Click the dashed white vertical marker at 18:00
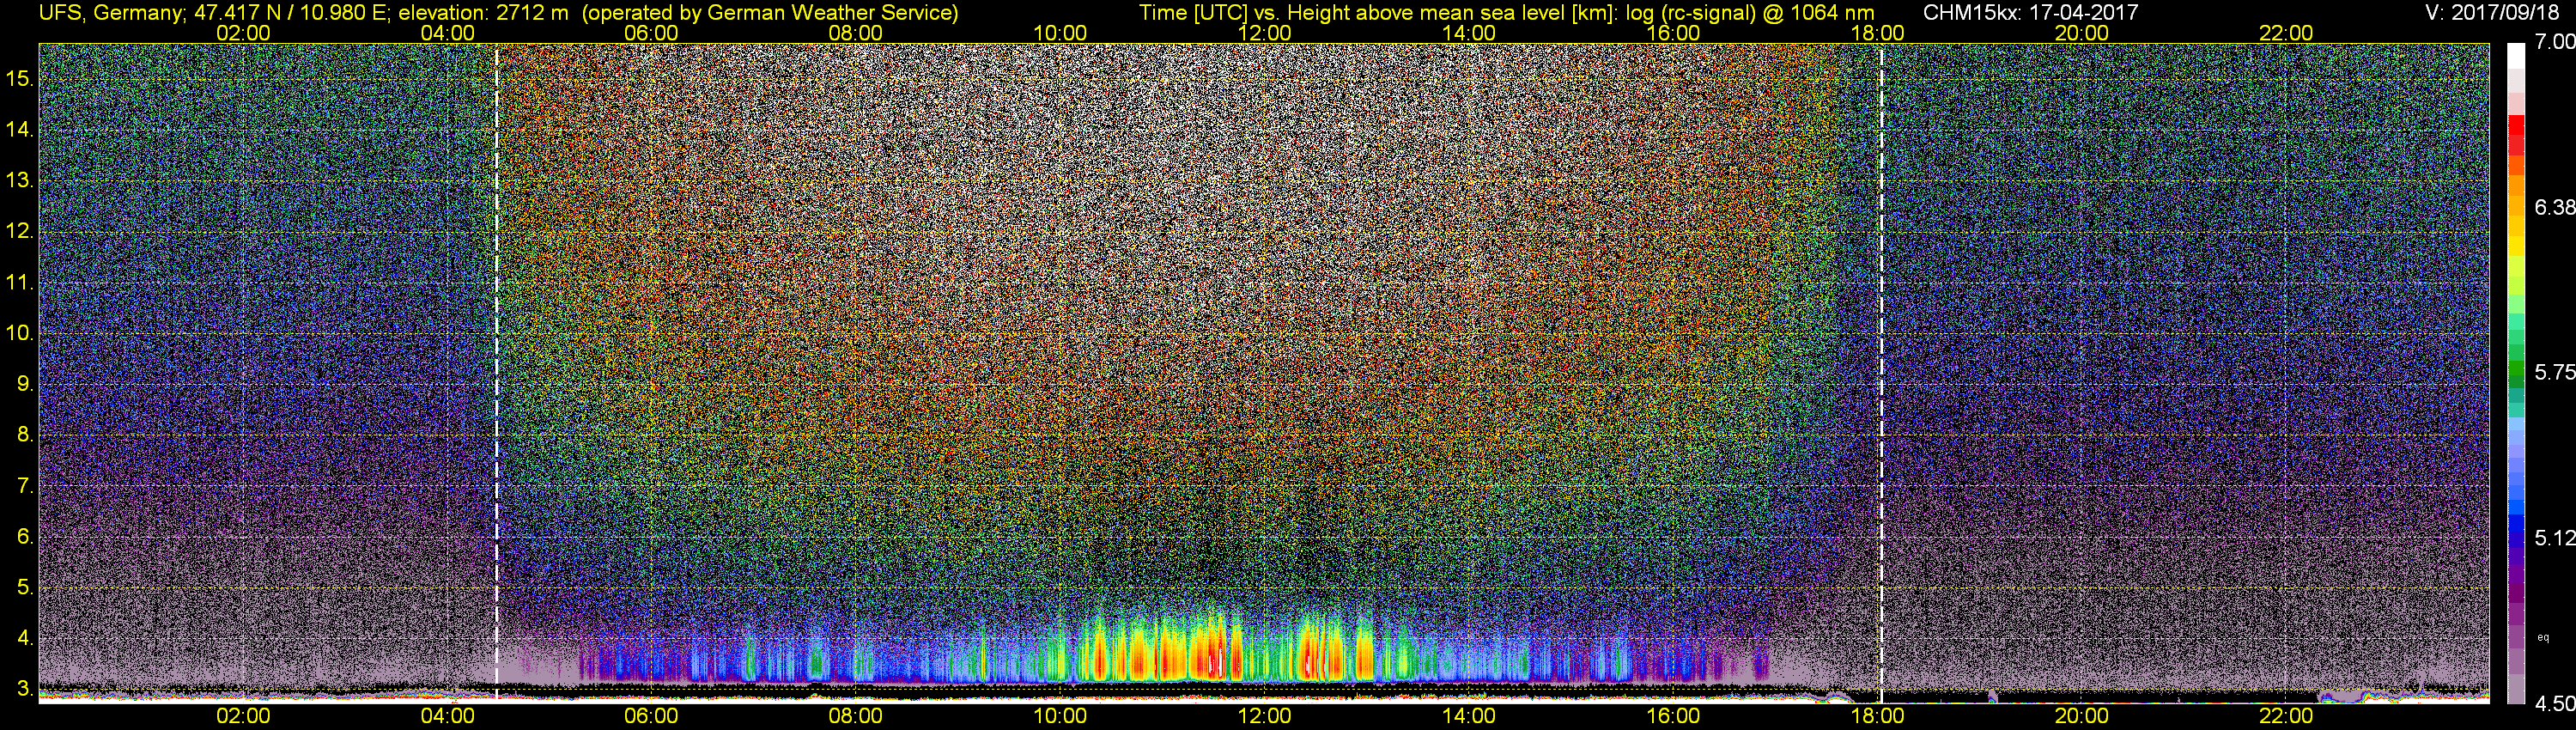Screen dimensions: 2576x730 point(1881,372)
